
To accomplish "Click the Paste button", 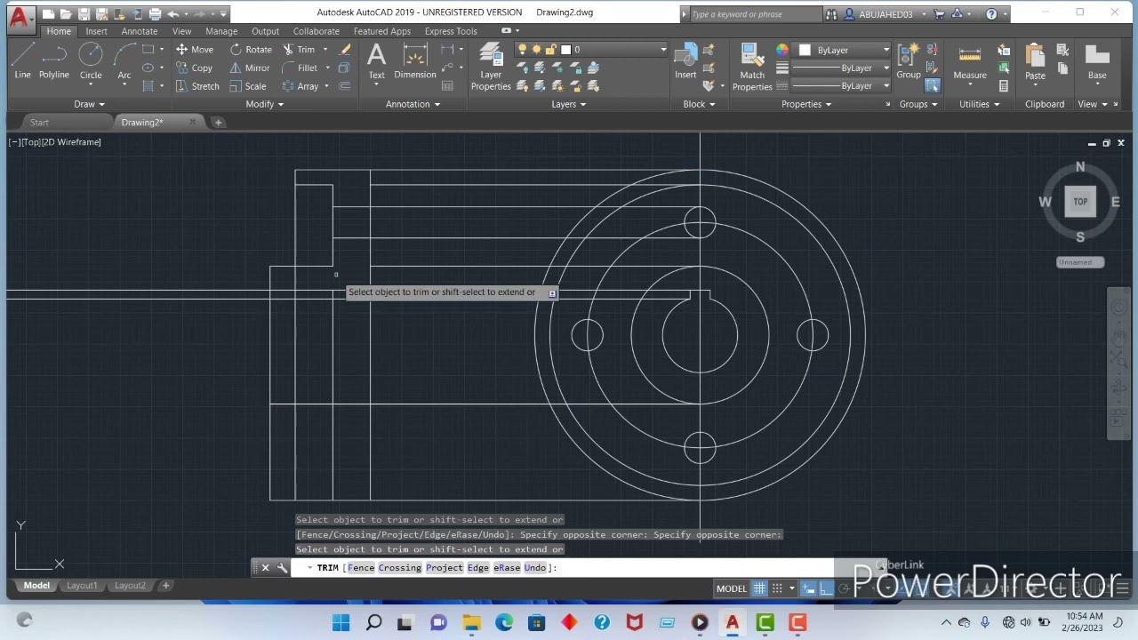I will click(x=1035, y=60).
